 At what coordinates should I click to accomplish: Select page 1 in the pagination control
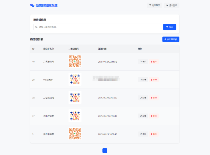(x=105, y=150)
